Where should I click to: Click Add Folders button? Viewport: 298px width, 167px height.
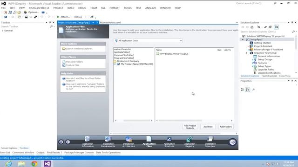(x=226, y=127)
